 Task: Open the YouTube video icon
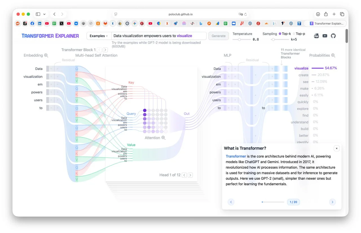coord(325,36)
